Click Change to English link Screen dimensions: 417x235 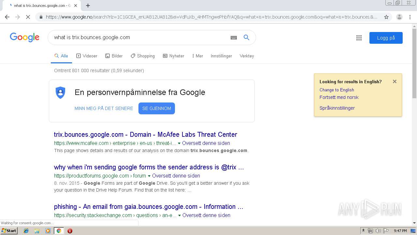tap(337, 90)
